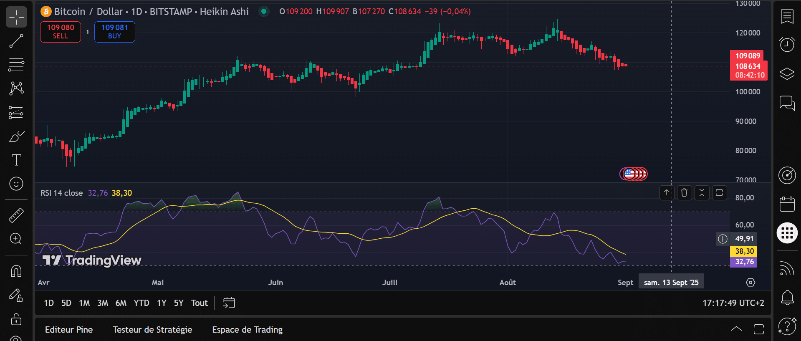This screenshot has width=801, height=341.
Task: Select the trend line drawing tool
Action: 16,41
